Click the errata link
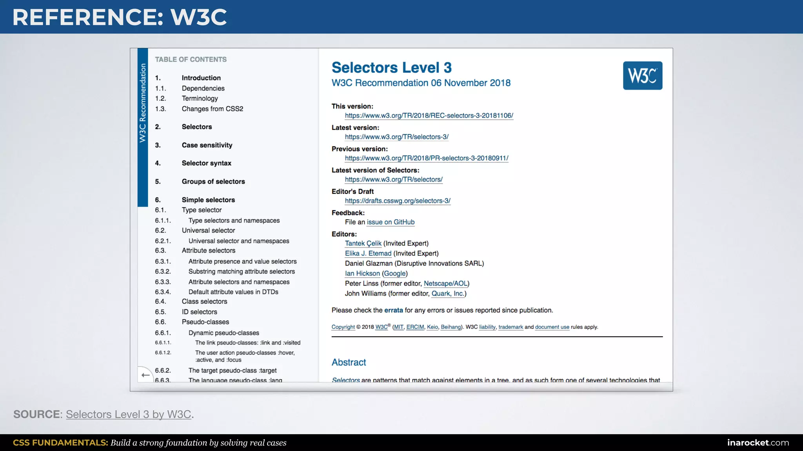This screenshot has width=803, height=451. pos(393,310)
